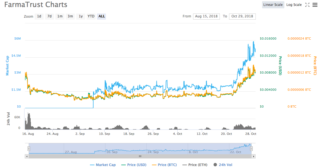Set zoom range to 7d

(49, 16)
